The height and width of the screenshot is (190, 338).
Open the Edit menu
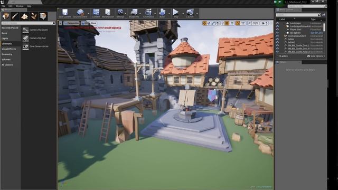(11, 6)
